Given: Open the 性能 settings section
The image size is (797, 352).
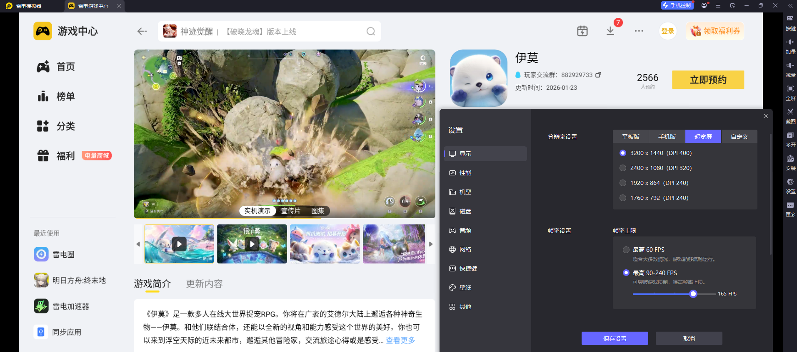Looking at the screenshot, I should pyautogui.click(x=465, y=173).
